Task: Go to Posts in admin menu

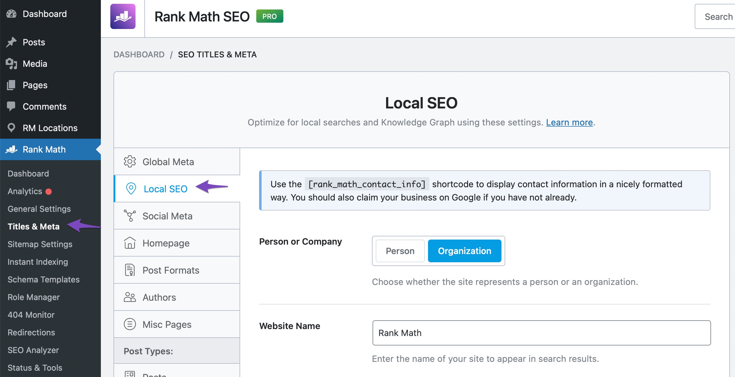Action: click(x=50, y=42)
